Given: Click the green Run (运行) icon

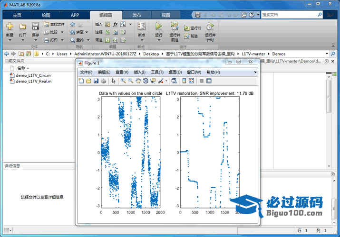Looking at the screenshot, I should [159, 26].
